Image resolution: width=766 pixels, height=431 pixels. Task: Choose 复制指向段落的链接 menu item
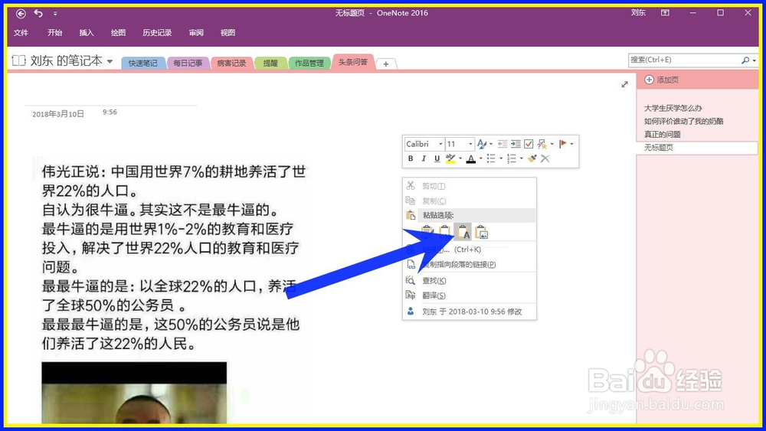pos(470,265)
